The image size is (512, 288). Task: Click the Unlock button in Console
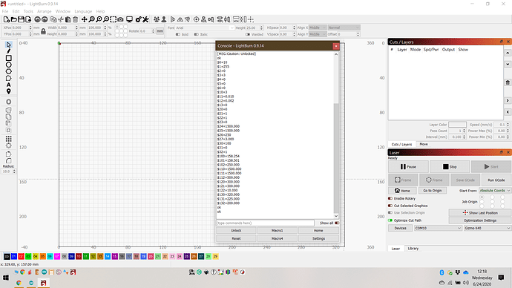[x=236, y=231]
